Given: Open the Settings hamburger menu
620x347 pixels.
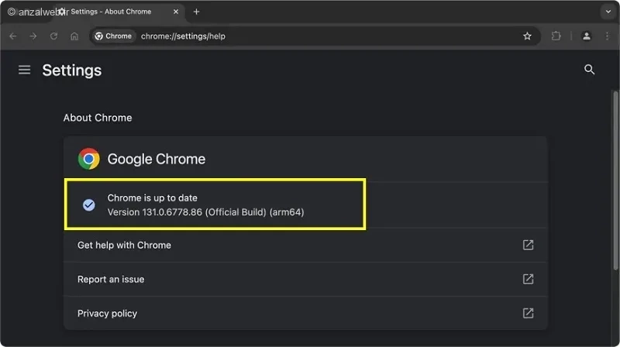Looking at the screenshot, I should click(25, 70).
